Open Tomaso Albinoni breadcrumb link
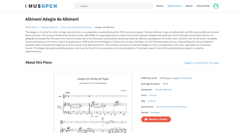 point(49,27)
